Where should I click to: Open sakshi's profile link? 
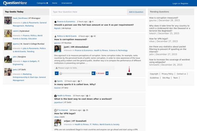point(15,31)
